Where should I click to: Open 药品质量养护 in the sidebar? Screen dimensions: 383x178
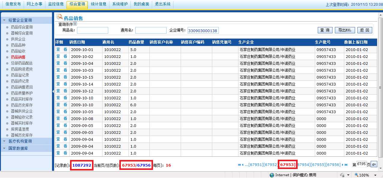pyautogui.click(x=22, y=93)
